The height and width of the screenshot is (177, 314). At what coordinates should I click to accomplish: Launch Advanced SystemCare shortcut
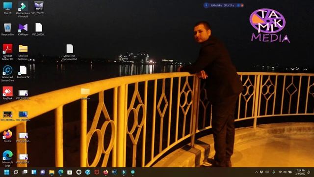tap(8, 73)
